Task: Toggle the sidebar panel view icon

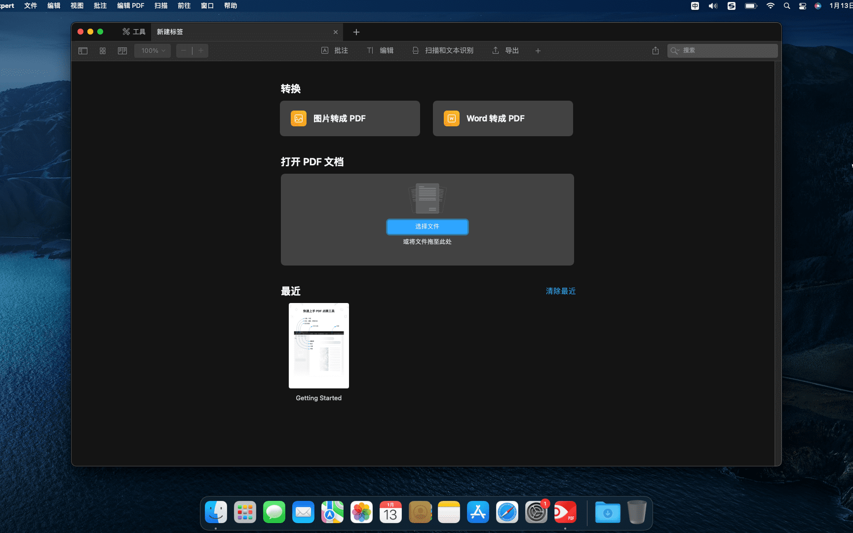Action: [83, 51]
